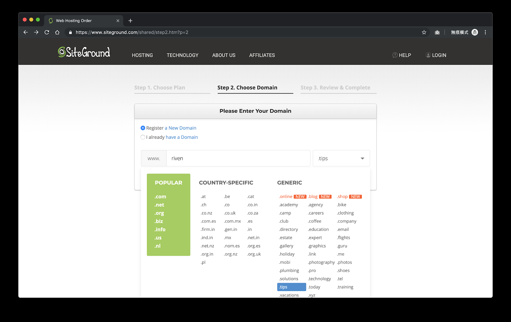Image resolution: width=511 pixels, height=322 pixels.
Task: Go to Step 1. Choose Plan tab
Action: coord(160,87)
